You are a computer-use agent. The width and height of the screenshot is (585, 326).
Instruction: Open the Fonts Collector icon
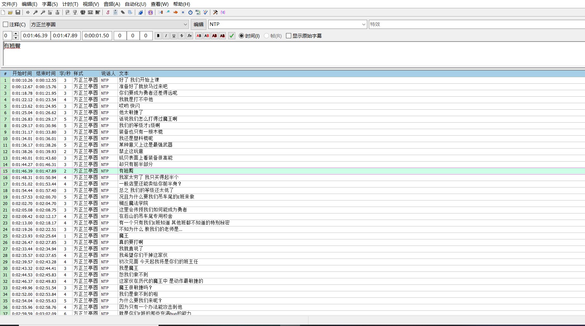130,12
